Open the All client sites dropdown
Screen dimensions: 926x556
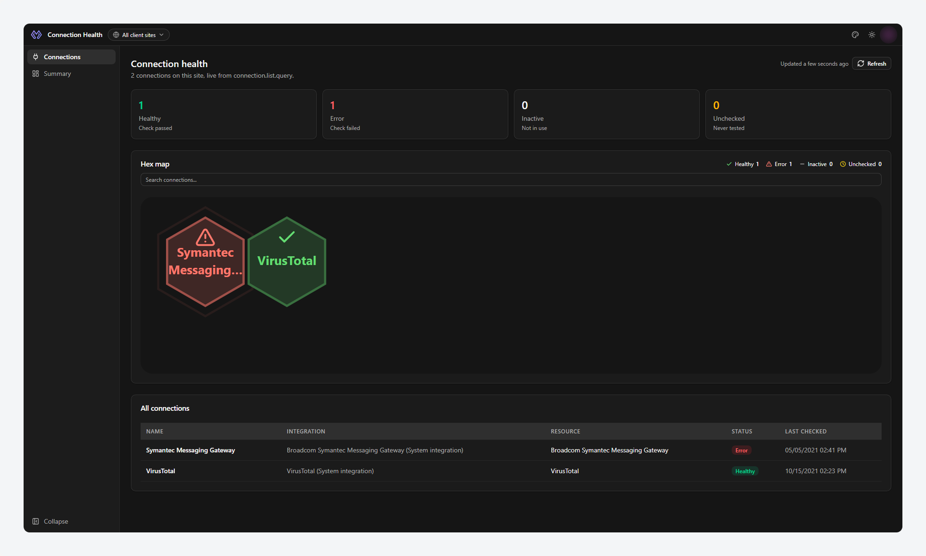[139, 35]
